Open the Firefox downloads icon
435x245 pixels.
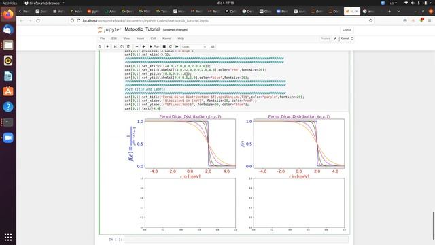click(413, 21)
